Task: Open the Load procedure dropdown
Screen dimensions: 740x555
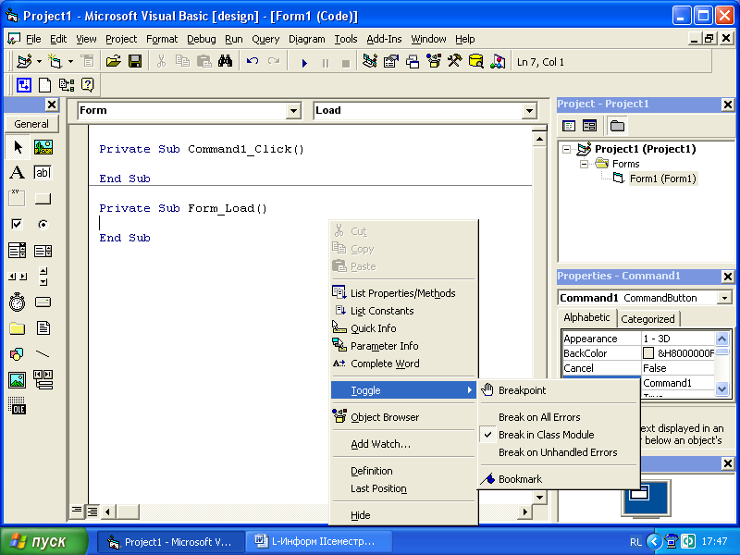Action: coord(529,110)
